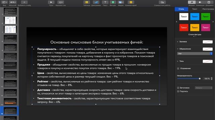Select slide 8 thumbnail in navigator
Image resolution: width=215 pixels, height=120 pixels.
(10, 38)
